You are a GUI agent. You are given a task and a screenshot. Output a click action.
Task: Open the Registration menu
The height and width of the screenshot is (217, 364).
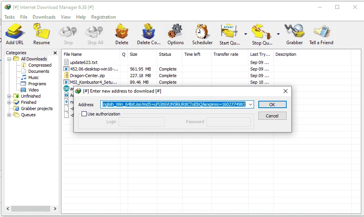click(x=103, y=17)
